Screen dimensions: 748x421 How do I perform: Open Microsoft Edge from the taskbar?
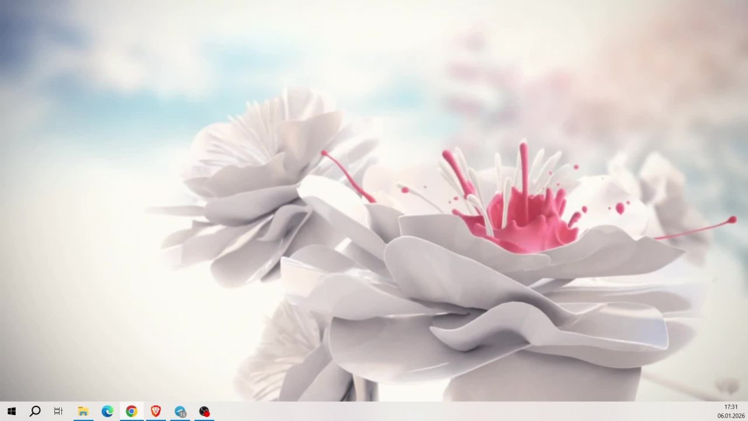(x=108, y=411)
